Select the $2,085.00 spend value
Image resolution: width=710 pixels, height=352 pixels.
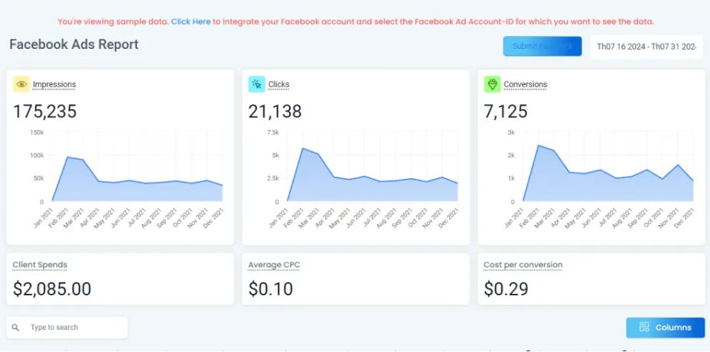point(52,288)
